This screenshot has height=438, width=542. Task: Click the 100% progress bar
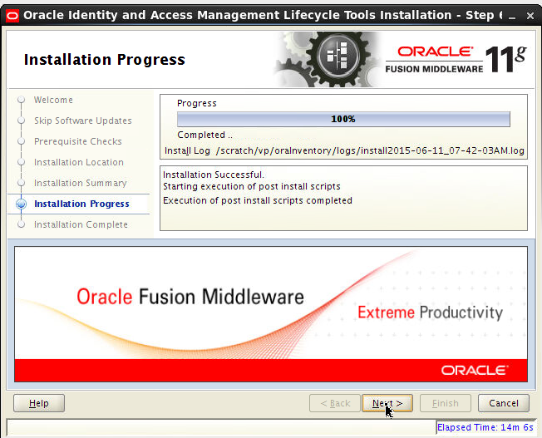343,120
